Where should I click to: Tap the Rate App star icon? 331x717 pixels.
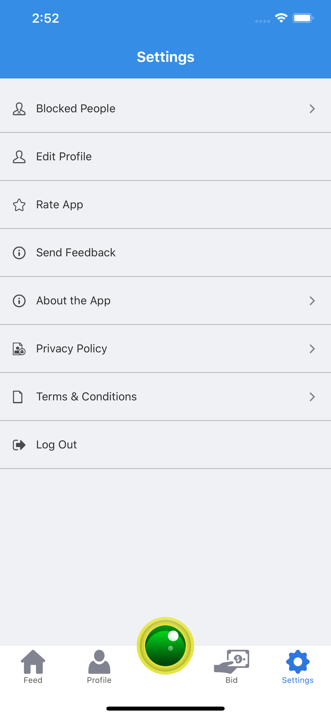pos(19,205)
